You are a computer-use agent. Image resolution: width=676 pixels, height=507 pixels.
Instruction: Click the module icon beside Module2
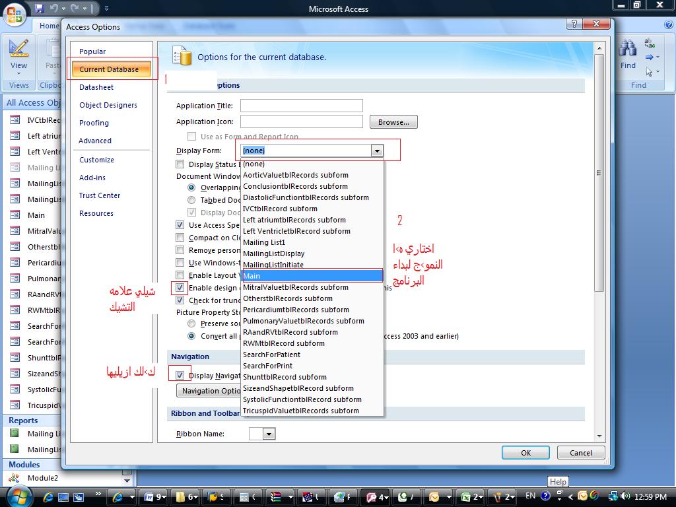[15, 477]
